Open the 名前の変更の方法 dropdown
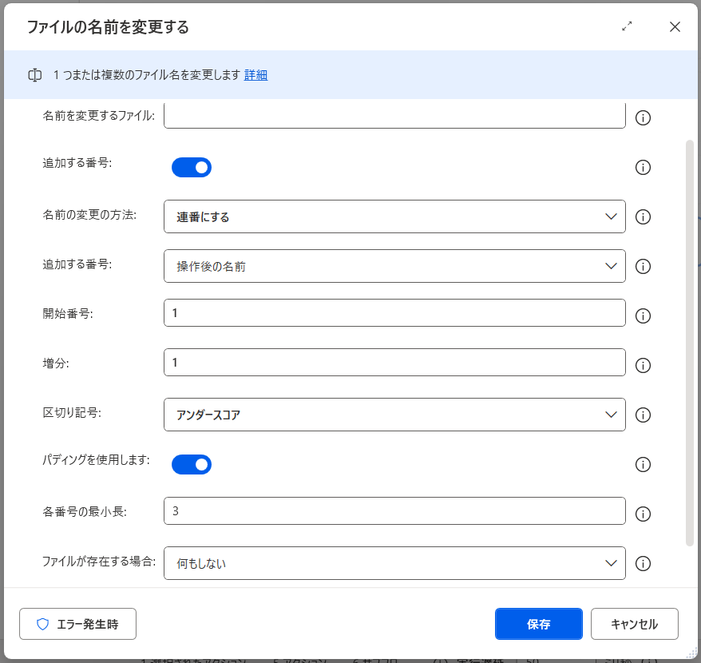The width and height of the screenshot is (701, 663). tap(394, 216)
